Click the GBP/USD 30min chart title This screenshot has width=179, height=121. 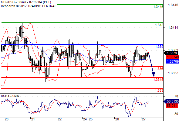26,2
